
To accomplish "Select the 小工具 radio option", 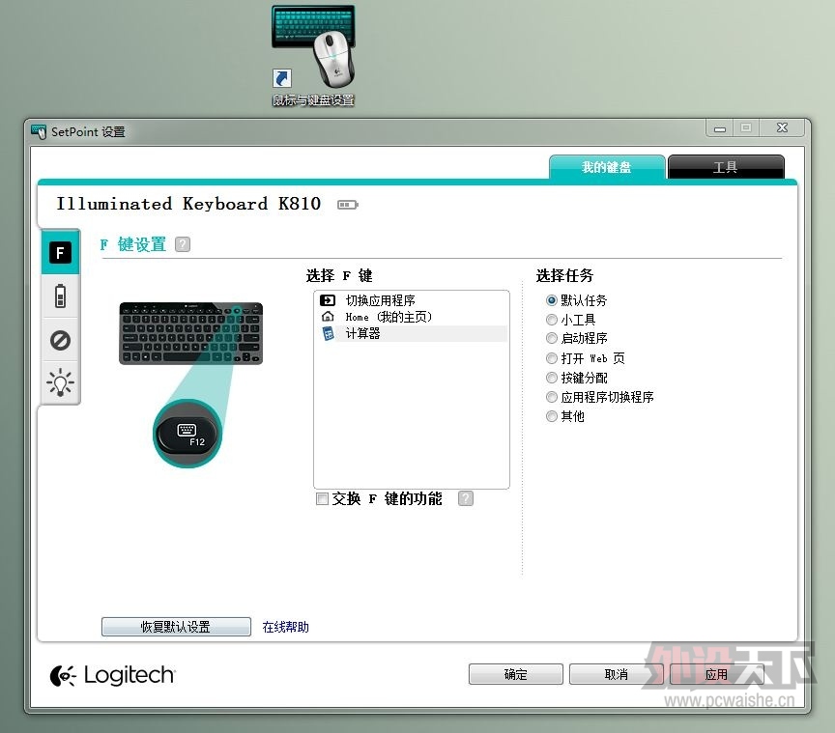I will [552, 320].
